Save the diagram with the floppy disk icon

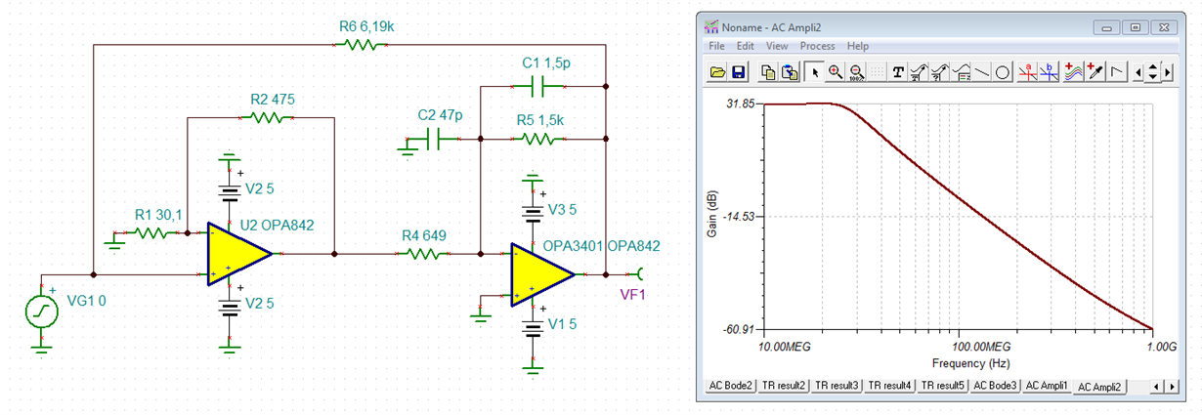point(739,71)
